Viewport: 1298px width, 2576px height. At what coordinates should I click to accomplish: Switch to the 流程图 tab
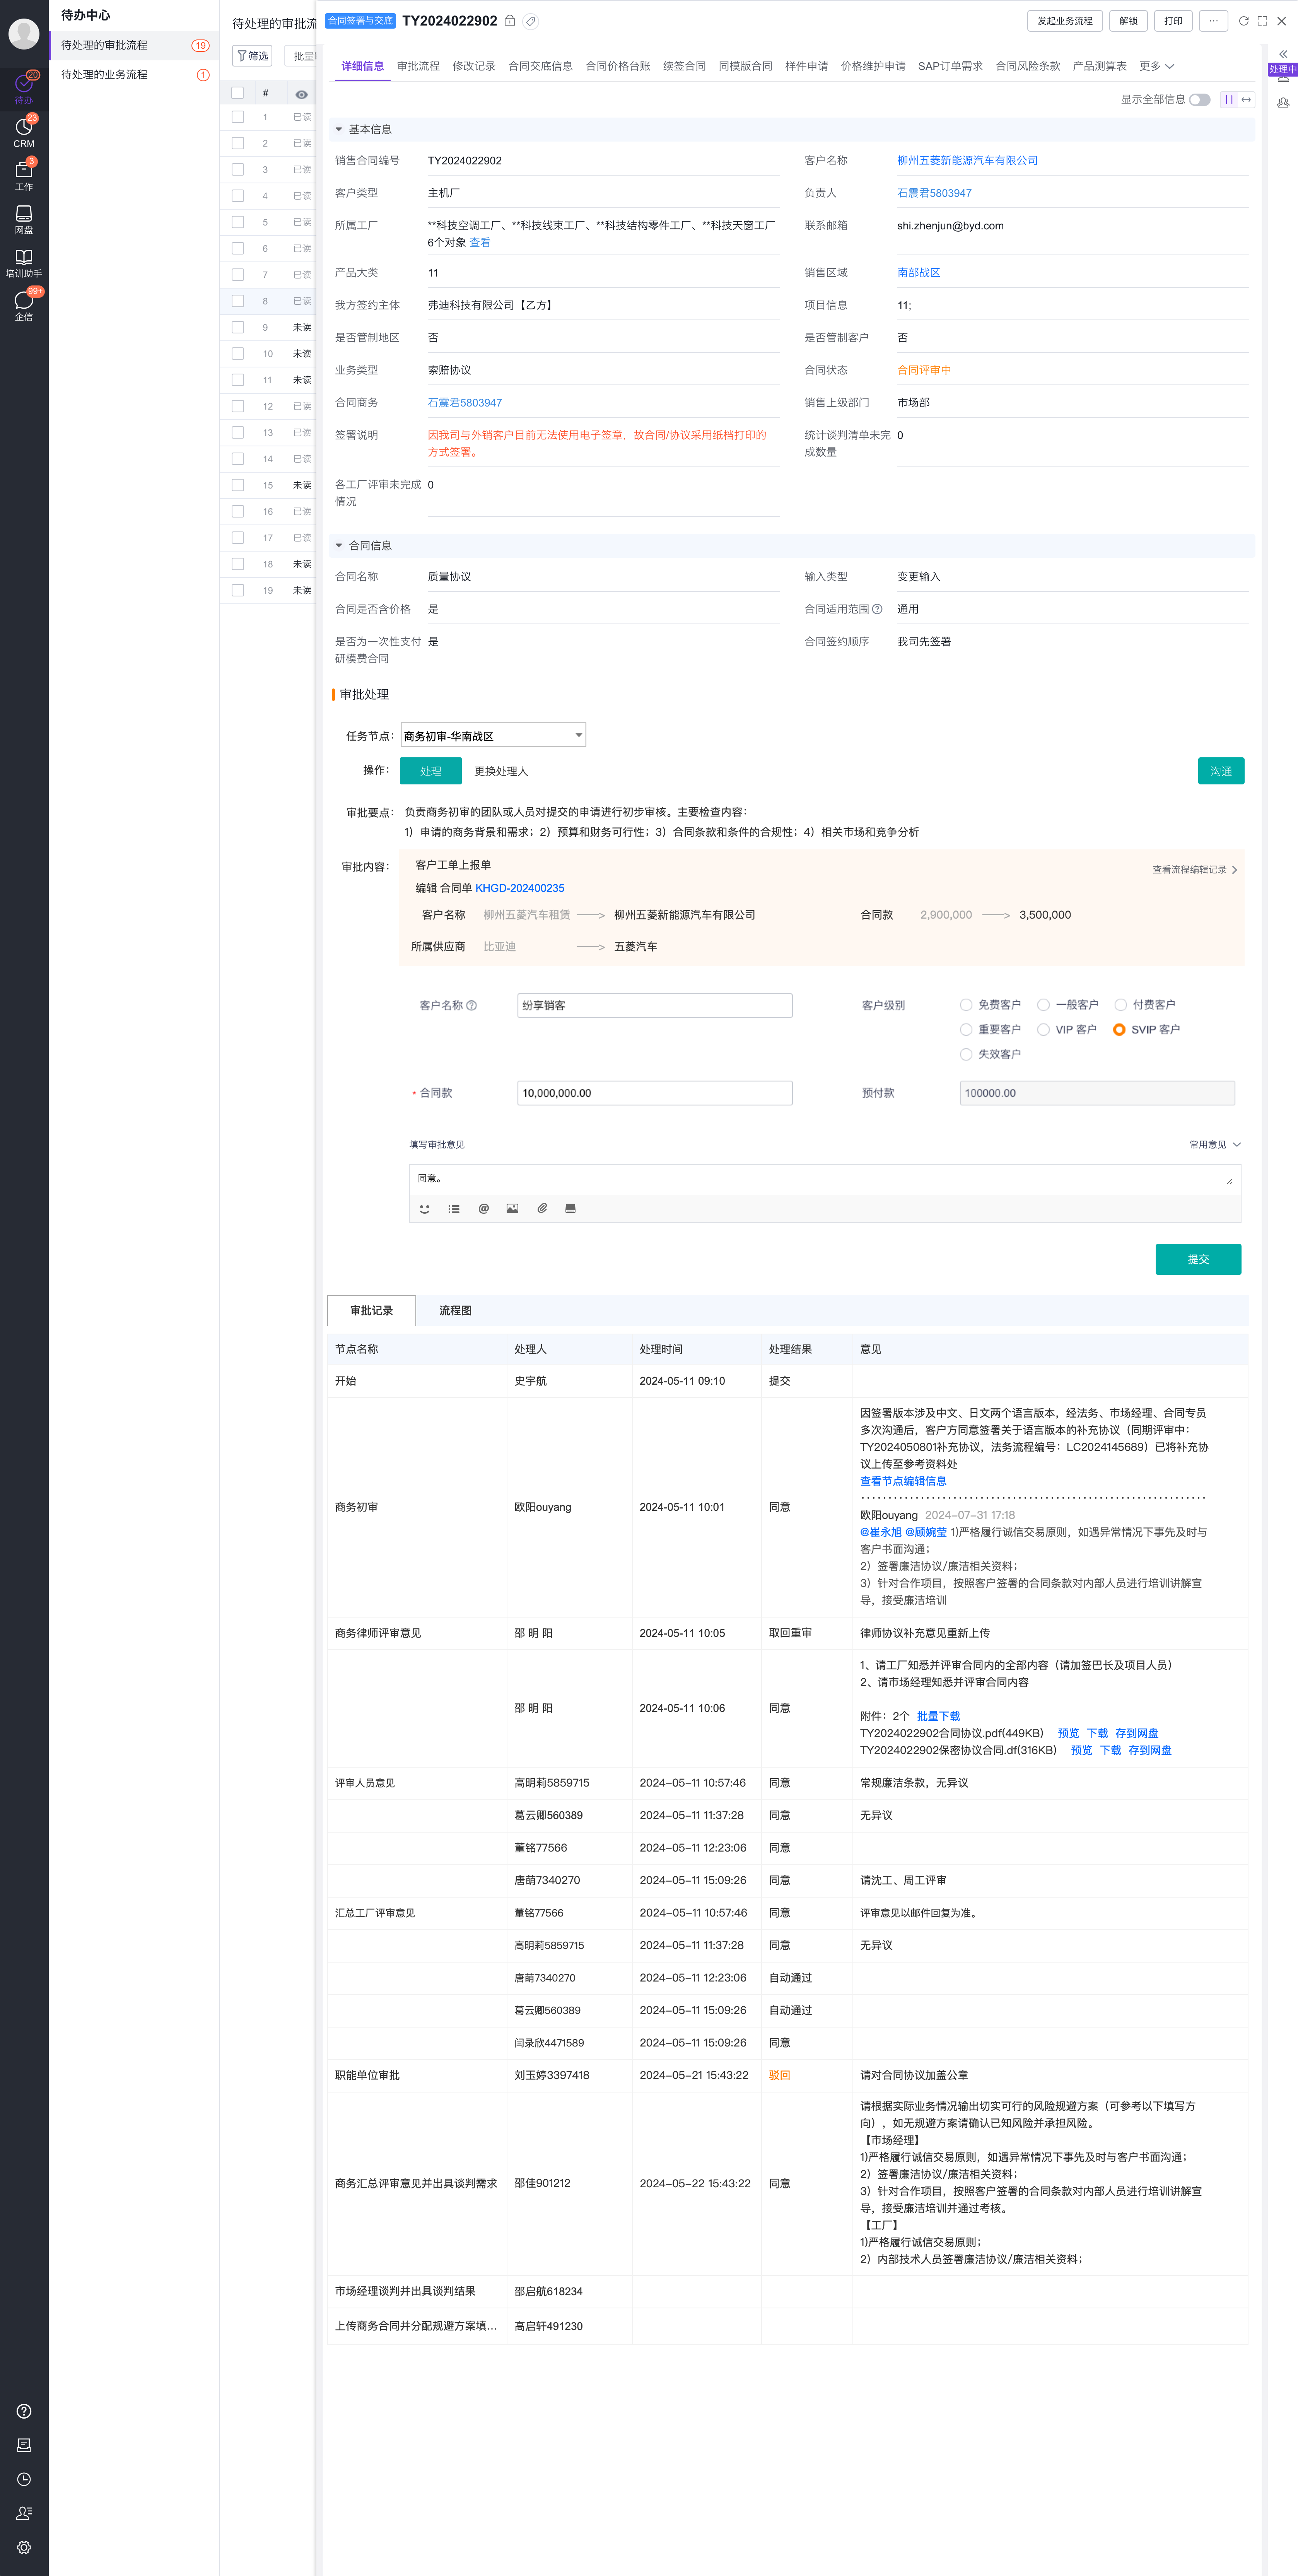point(455,1310)
